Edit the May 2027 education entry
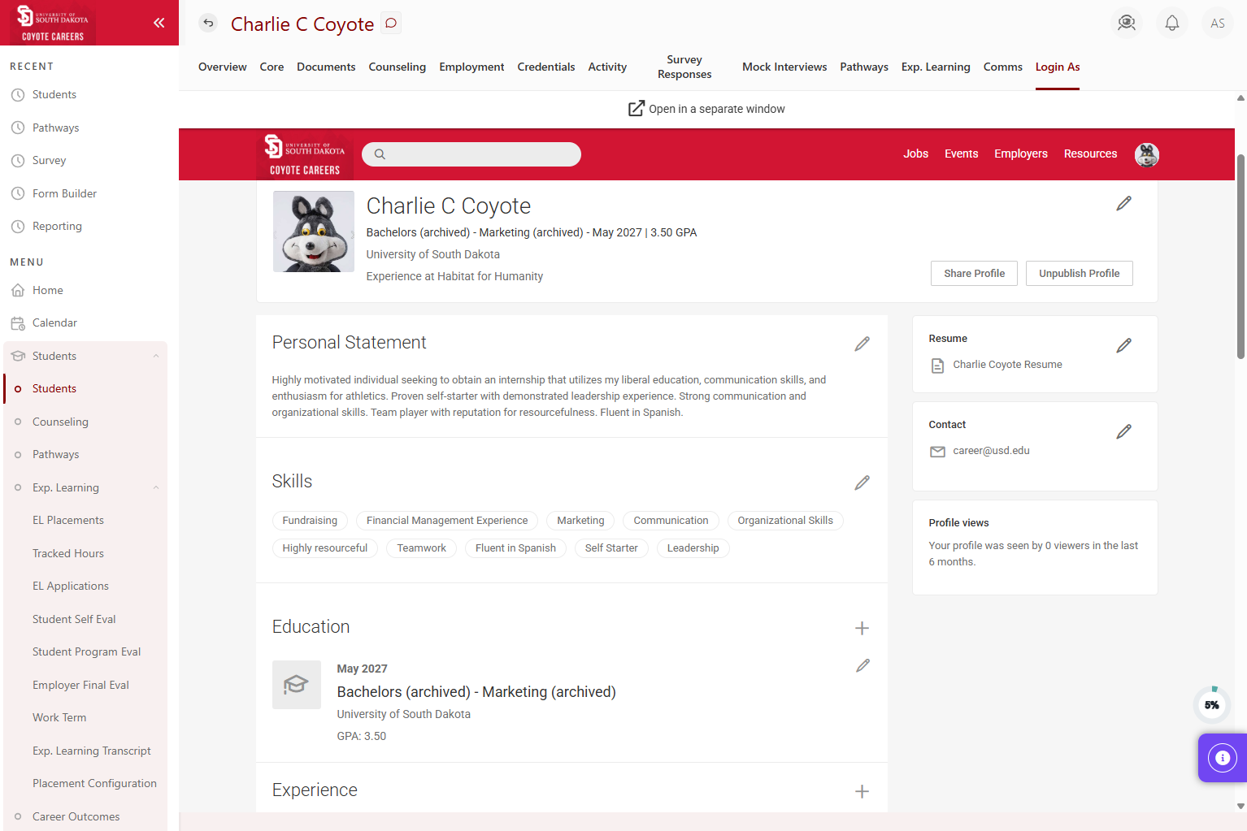Image resolution: width=1247 pixels, height=831 pixels. pyautogui.click(x=863, y=665)
